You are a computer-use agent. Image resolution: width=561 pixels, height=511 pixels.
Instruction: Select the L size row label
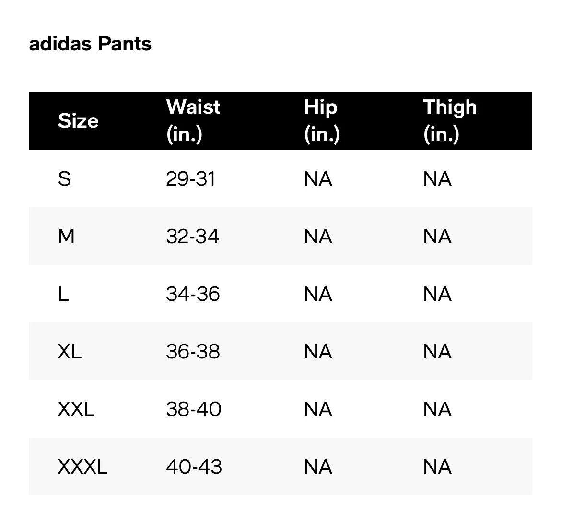tap(63, 294)
